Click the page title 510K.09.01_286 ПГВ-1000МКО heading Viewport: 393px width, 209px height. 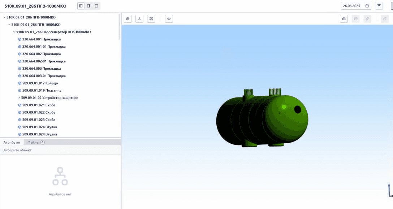pos(35,6)
